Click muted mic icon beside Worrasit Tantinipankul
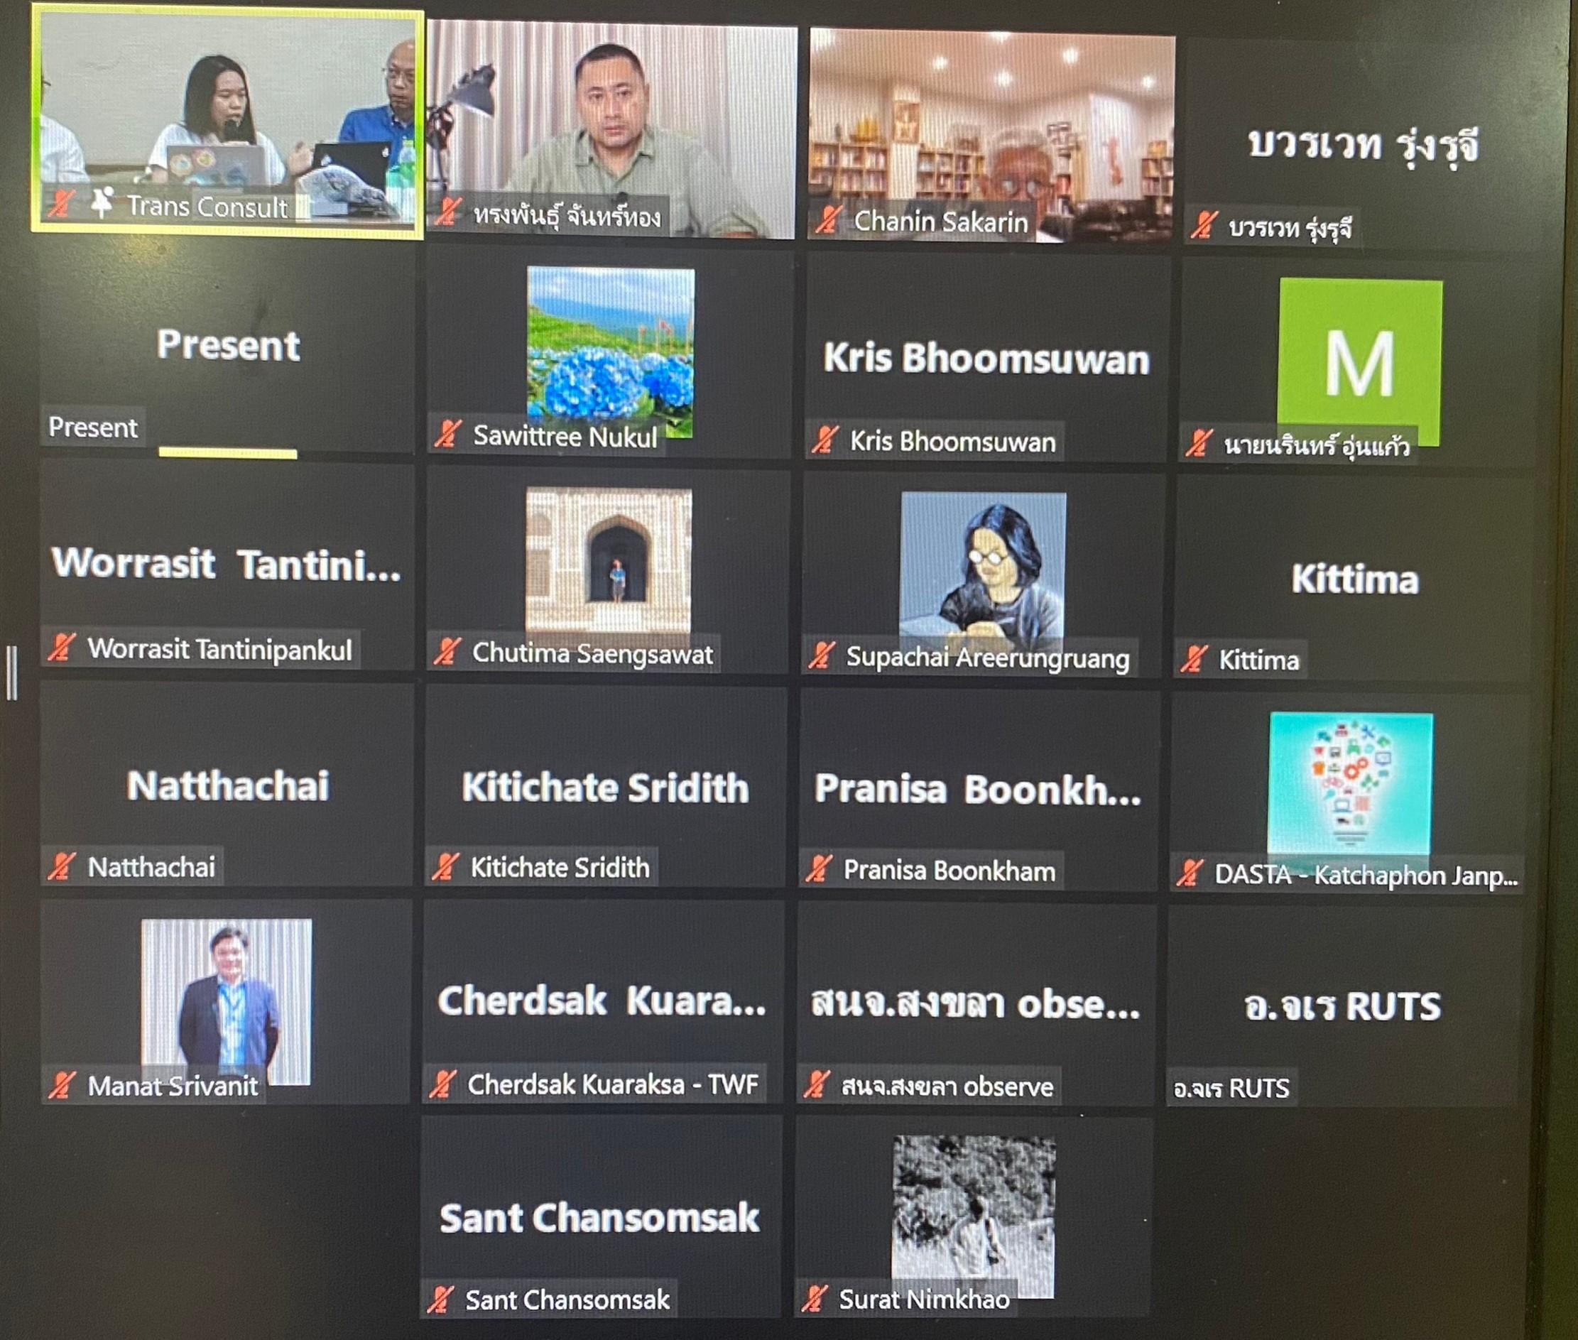 62,647
